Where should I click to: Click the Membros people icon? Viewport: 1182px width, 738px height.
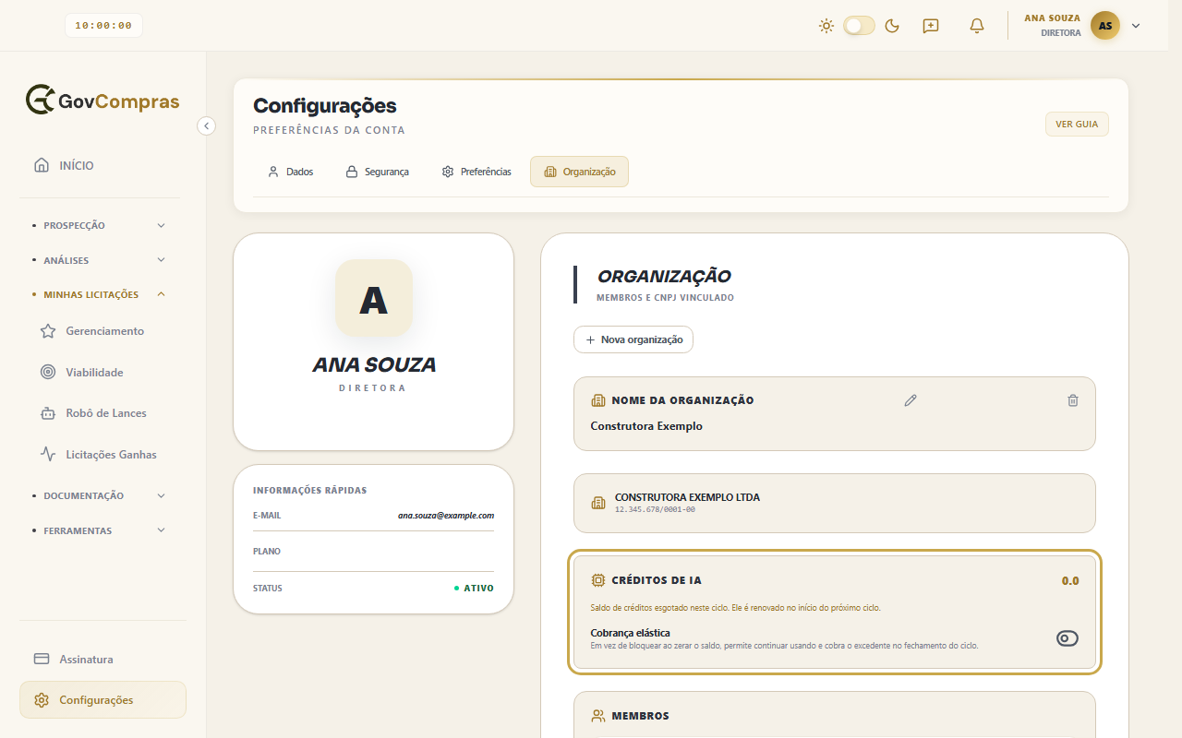click(598, 716)
